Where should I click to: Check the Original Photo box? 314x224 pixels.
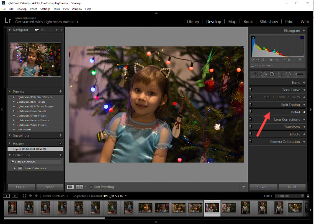click(253, 66)
